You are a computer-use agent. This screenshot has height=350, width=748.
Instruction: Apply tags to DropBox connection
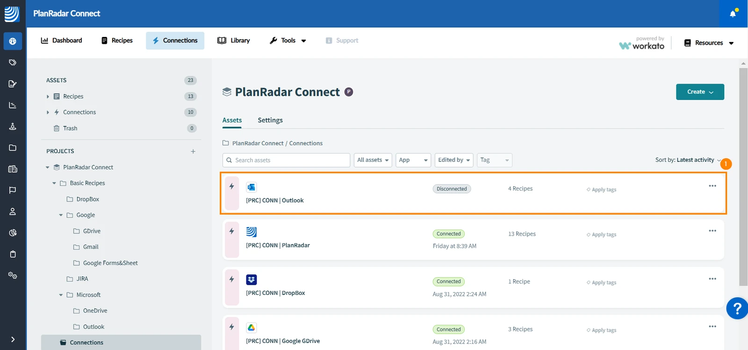pos(602,282)
